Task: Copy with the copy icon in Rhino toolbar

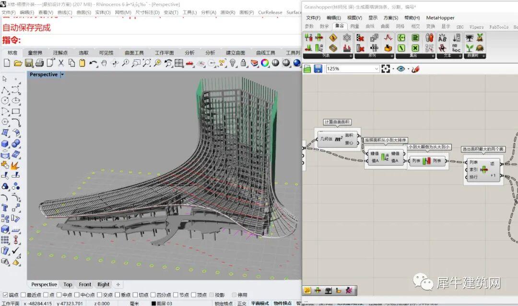Action: 71,63
